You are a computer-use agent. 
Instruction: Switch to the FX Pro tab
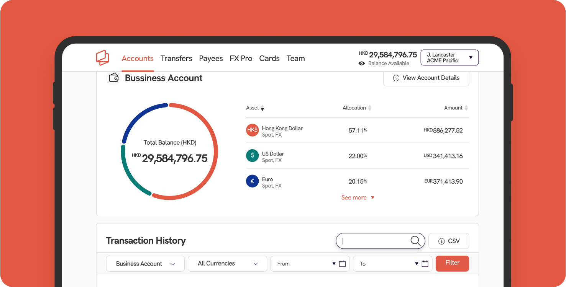tap(241, 59)
